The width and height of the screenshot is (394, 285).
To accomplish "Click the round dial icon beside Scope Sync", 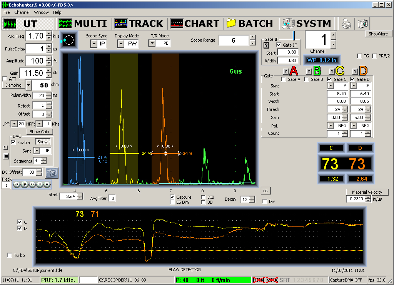I will point(68,40).
